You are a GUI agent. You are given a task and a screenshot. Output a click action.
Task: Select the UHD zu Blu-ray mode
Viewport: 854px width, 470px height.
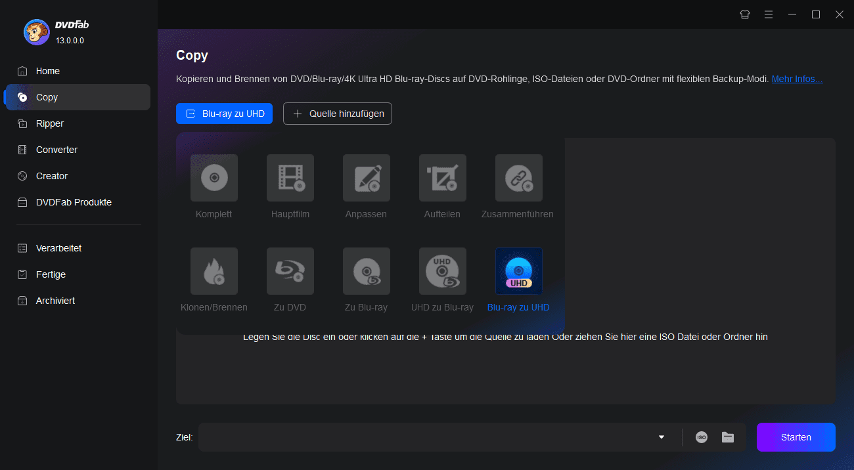pos(443,271)
